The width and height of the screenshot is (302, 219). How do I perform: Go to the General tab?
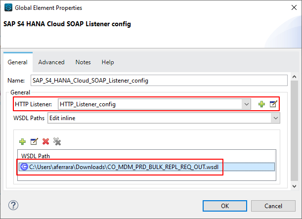(18, 62)
